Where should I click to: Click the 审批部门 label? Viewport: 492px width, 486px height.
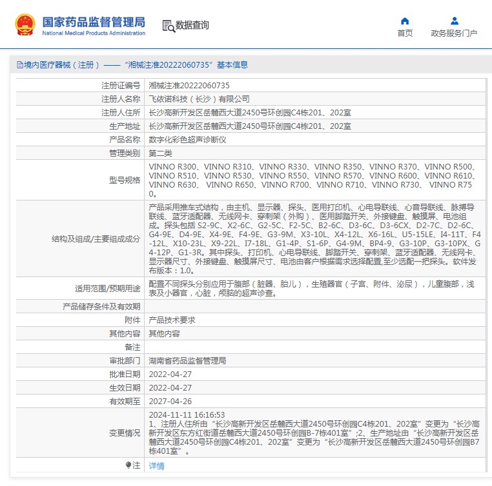(125, 361)
